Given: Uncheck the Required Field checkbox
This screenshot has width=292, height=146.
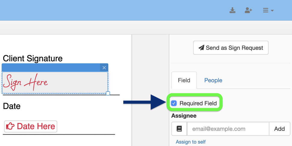Looking at the screenshot, I should coord(174,103).
